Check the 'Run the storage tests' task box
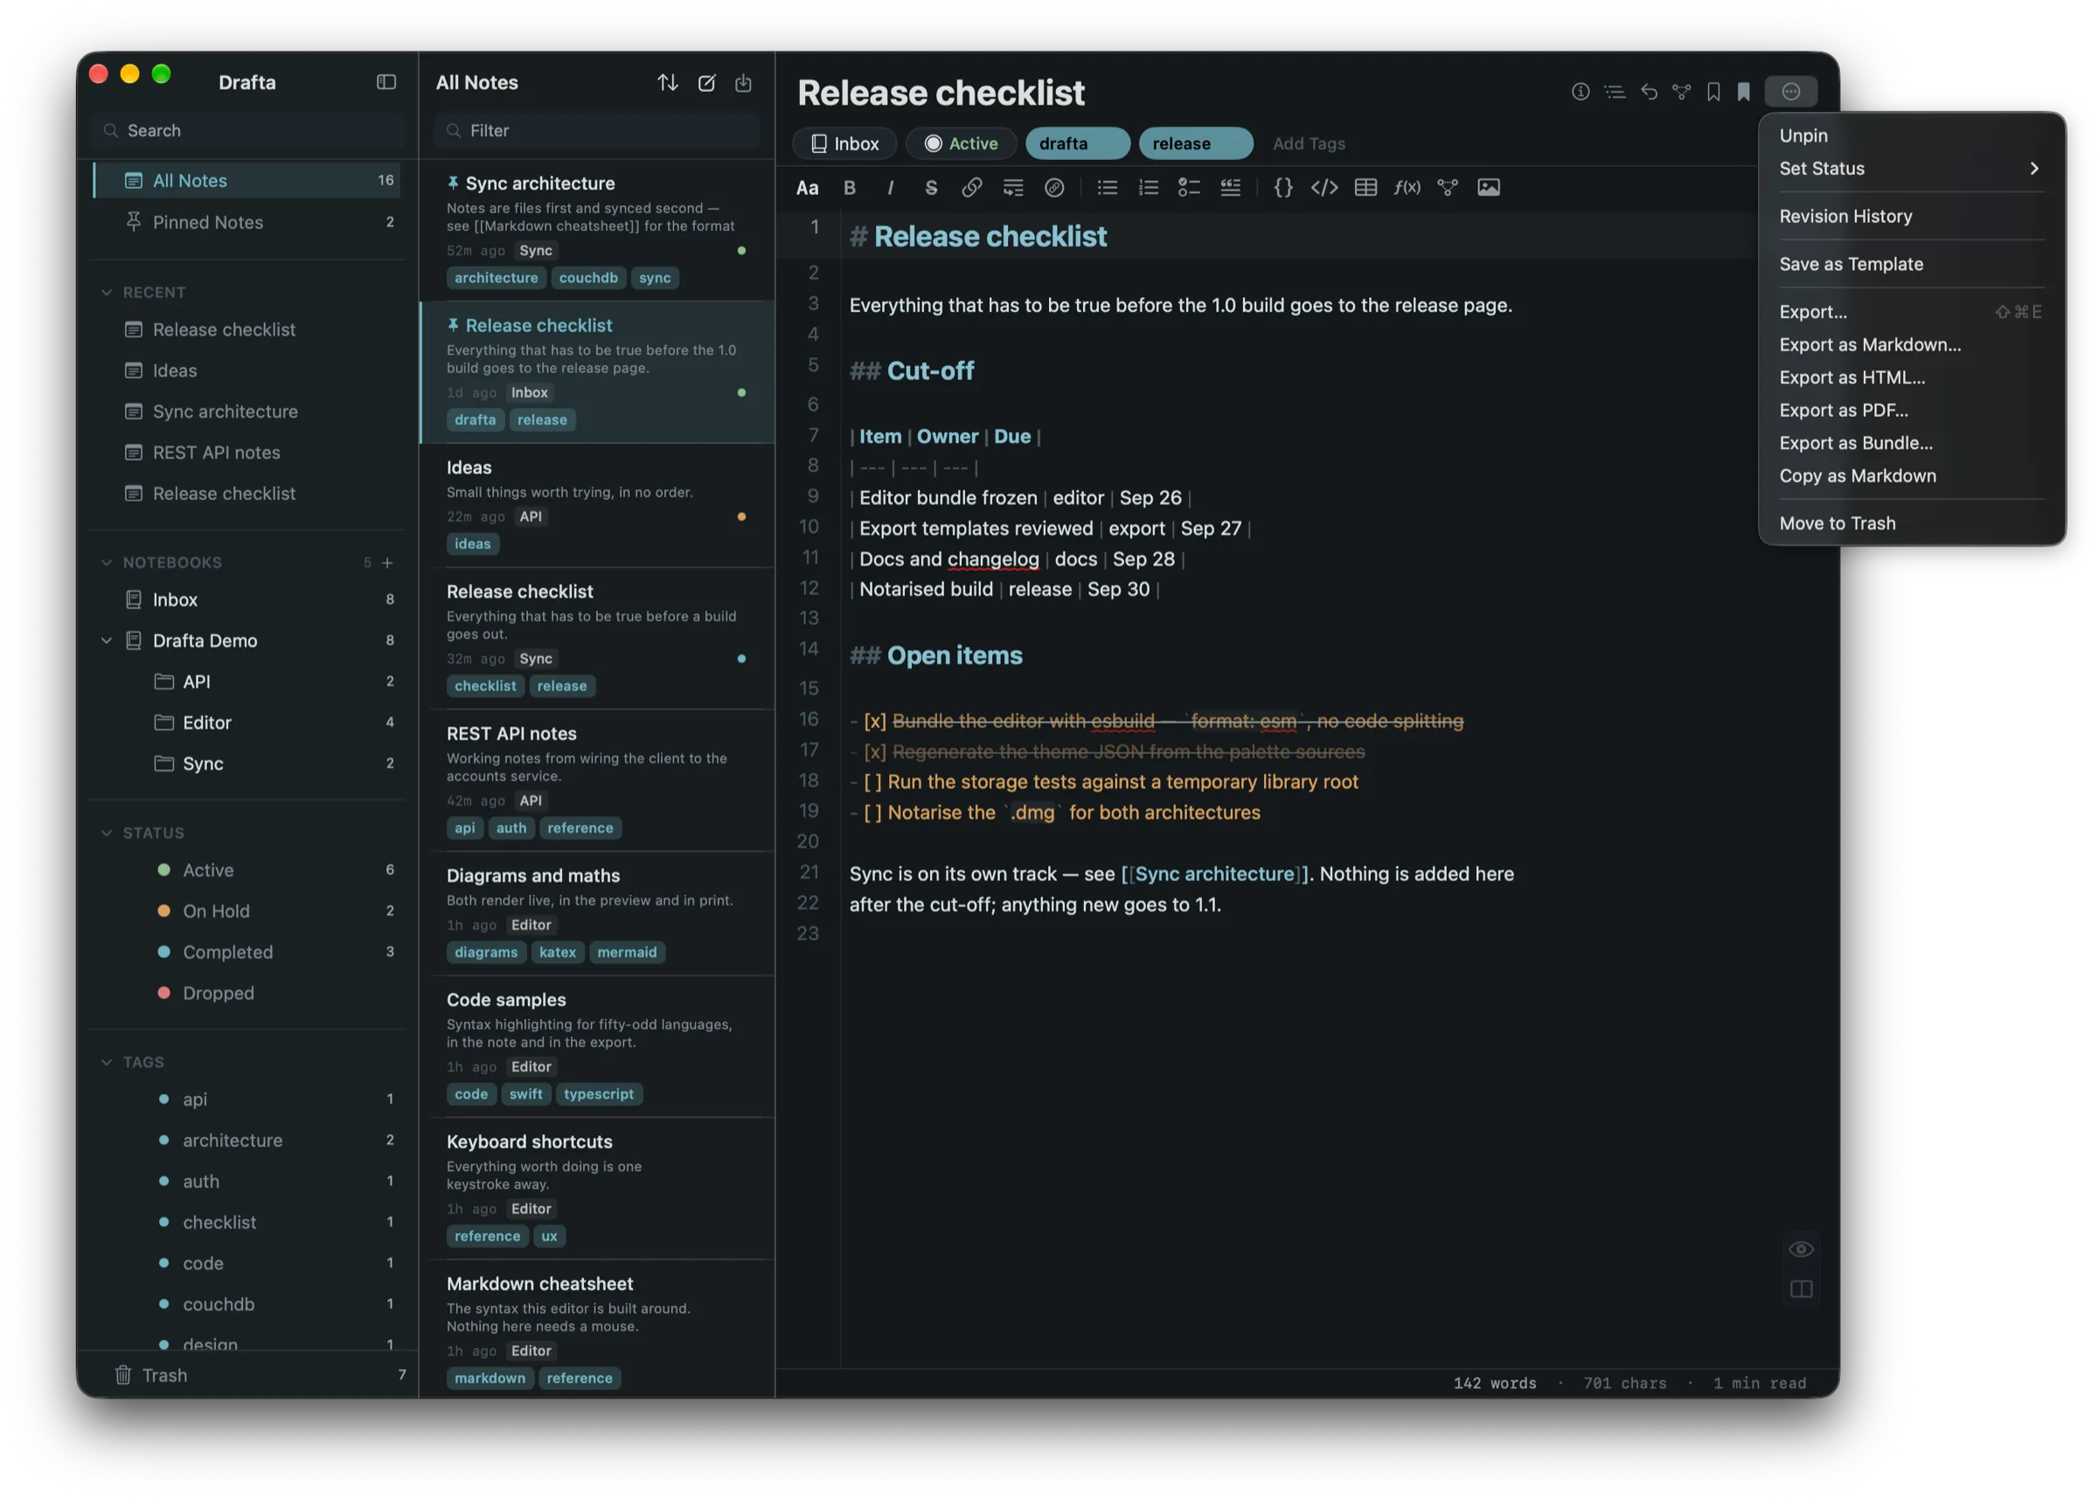 (872, 781)
